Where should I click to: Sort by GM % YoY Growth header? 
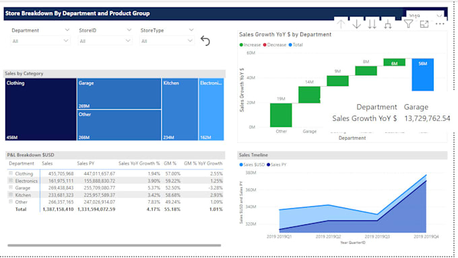pyautogui.click(x=203, y=163)
